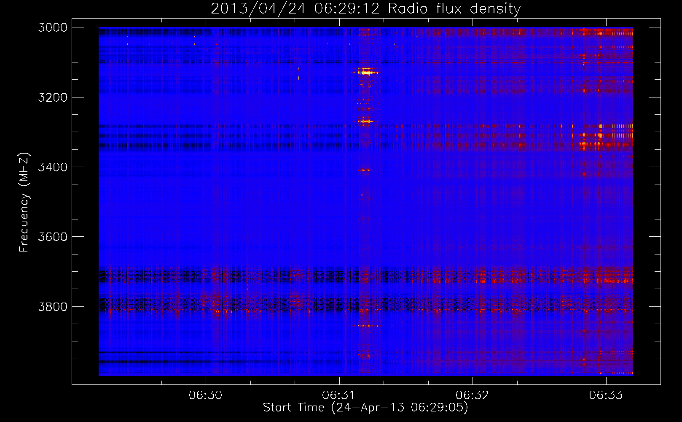Click the 06:30 time axis label

[206, 395]
